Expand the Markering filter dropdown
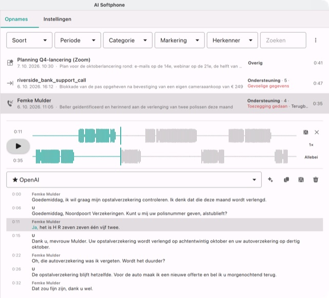329x298 pixels. (x=179, y=40)
